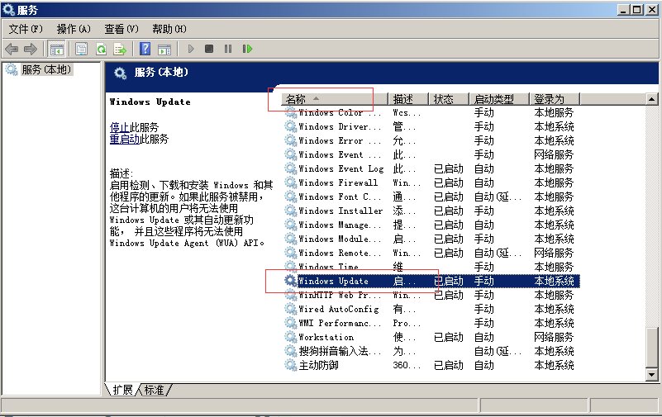Select the Windows Installer service

pos(431,211)
